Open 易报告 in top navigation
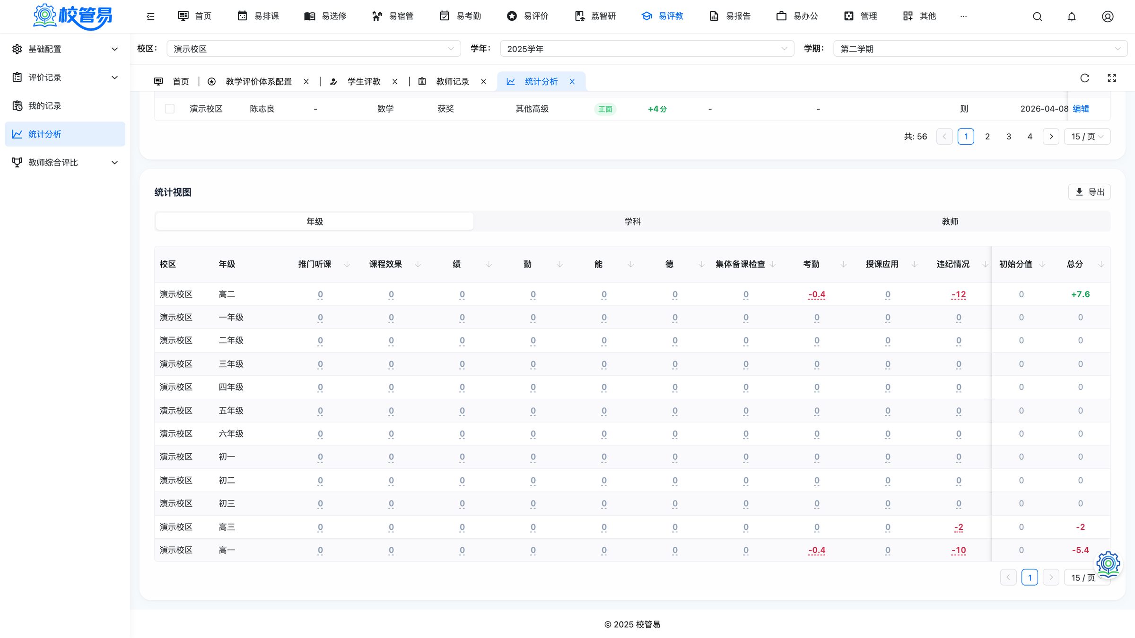Viewport: 1135px width, 638px height. click(730, 17)
